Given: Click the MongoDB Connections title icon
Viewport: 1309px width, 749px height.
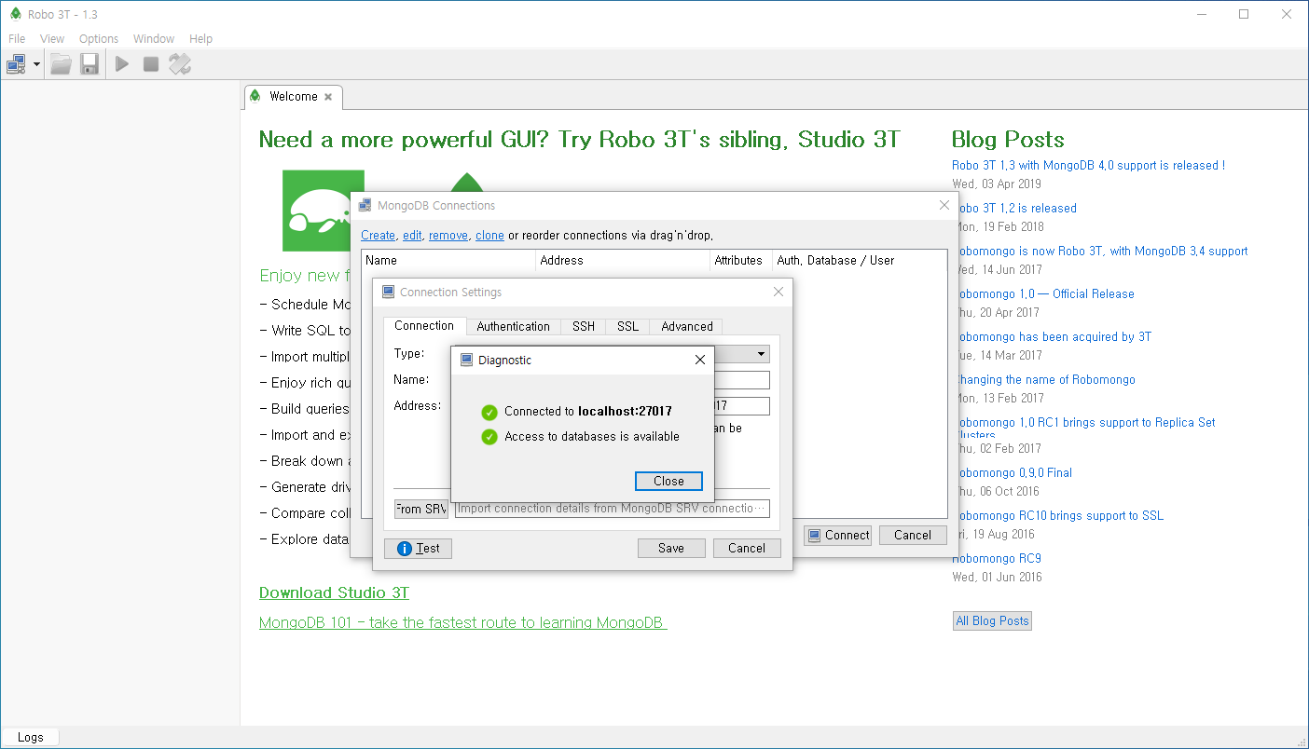Looking at the screenshot, I should pyautogui.click(x=365, y=206).
